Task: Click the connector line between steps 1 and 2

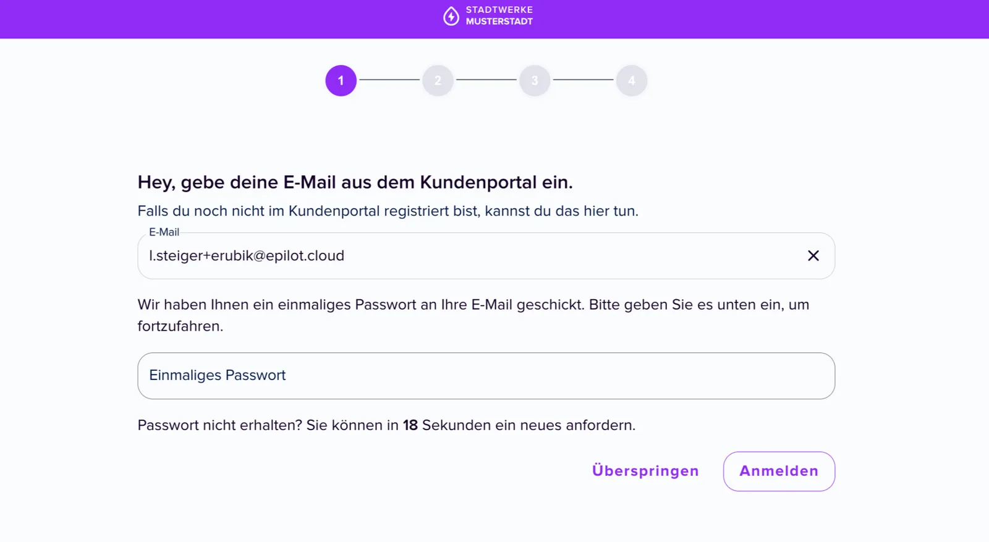Action: point(389,80)
